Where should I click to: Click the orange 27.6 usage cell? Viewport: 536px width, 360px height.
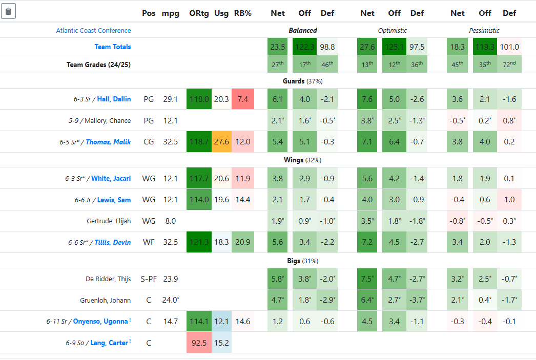point(221,142)
